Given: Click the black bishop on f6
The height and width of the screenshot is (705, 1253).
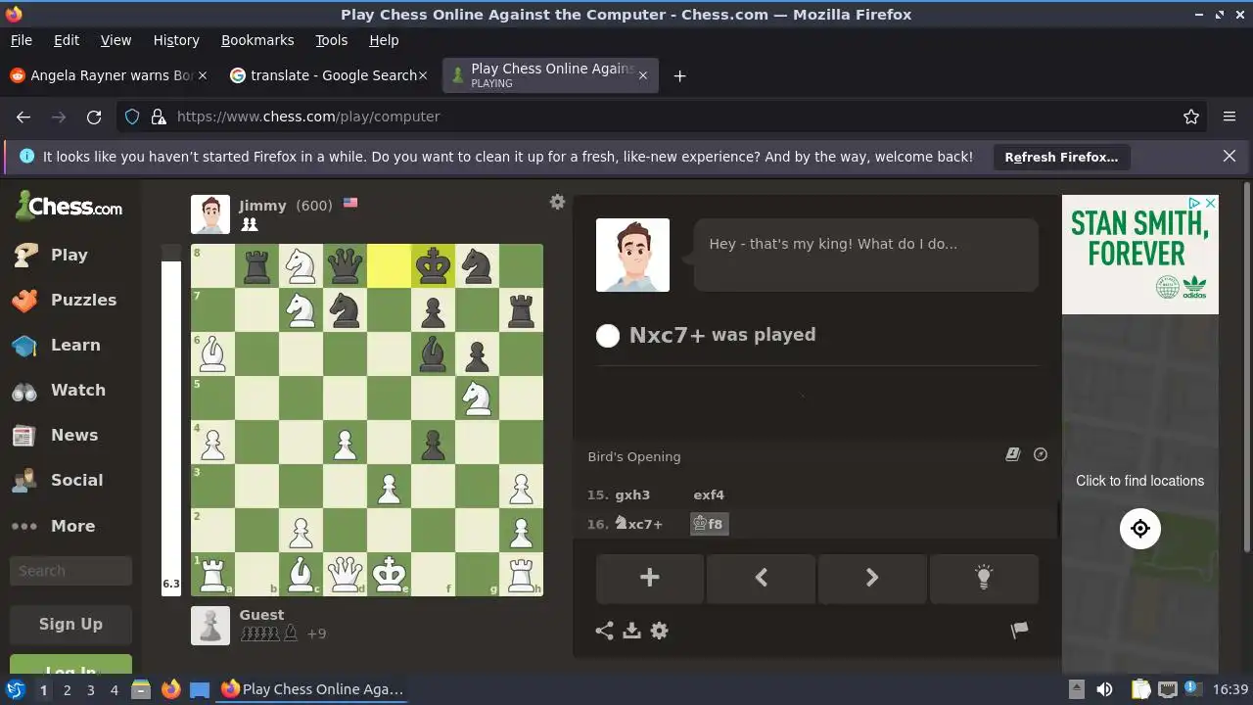Looking at the screenshot, I should click(x=433, y=354).
